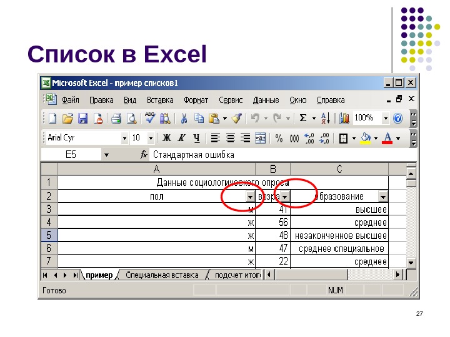Apply the yellow fill color bucket
The width and height of the screenshot is (450, 337).
click(x=366, y=139)
